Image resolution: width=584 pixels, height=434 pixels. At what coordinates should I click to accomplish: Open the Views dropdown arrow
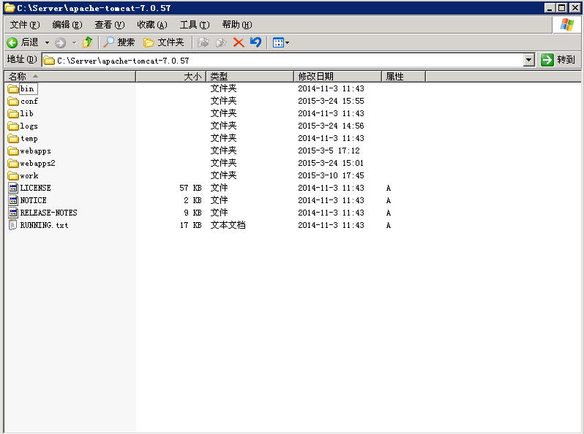[x=287, y=43]
